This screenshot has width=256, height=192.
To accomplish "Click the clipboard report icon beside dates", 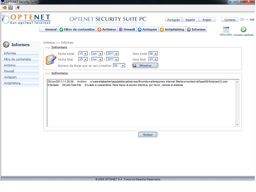I will pos(51,59).
